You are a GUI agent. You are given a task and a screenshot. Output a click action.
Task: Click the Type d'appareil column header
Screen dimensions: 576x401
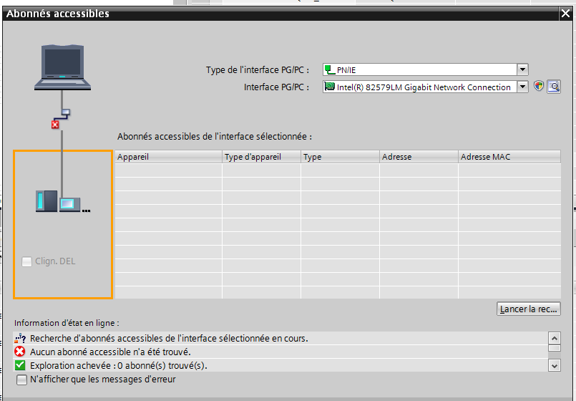[261, 157]
